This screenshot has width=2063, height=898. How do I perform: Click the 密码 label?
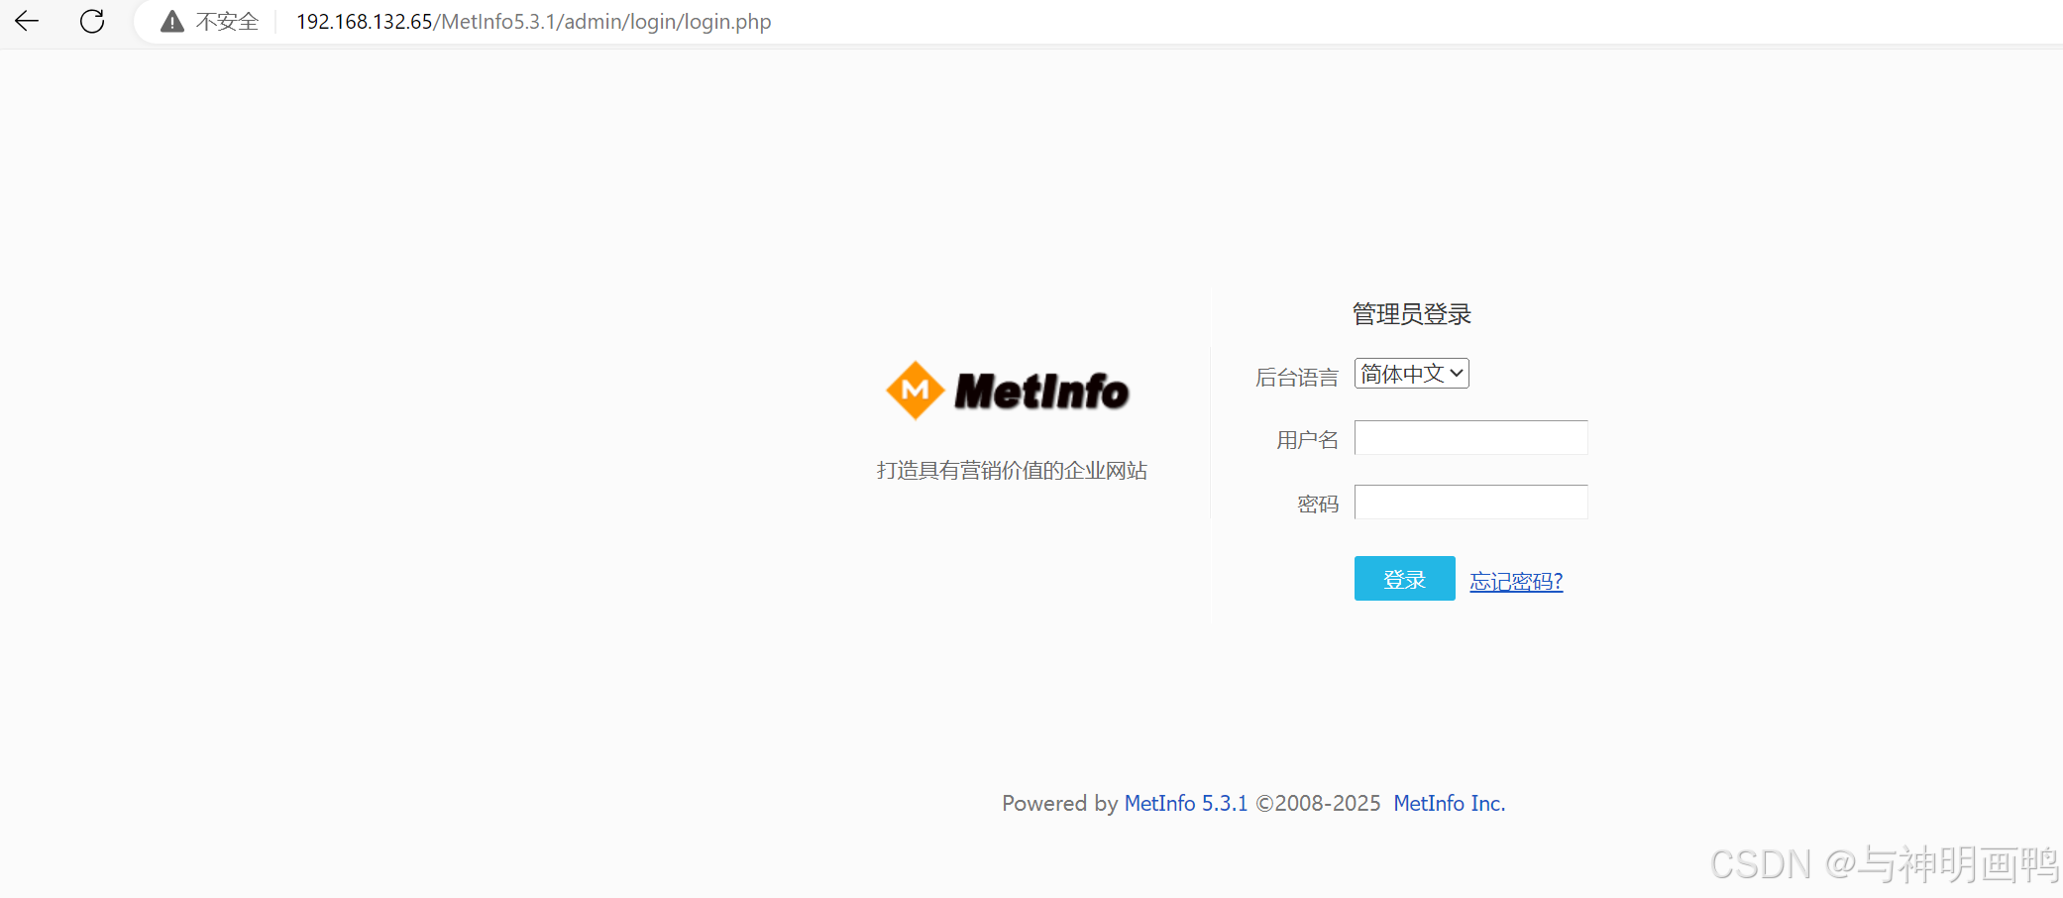(1318, 504)
